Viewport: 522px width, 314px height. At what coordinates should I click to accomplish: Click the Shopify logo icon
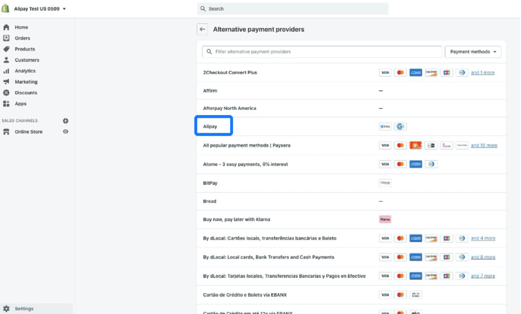click(5, 8)
